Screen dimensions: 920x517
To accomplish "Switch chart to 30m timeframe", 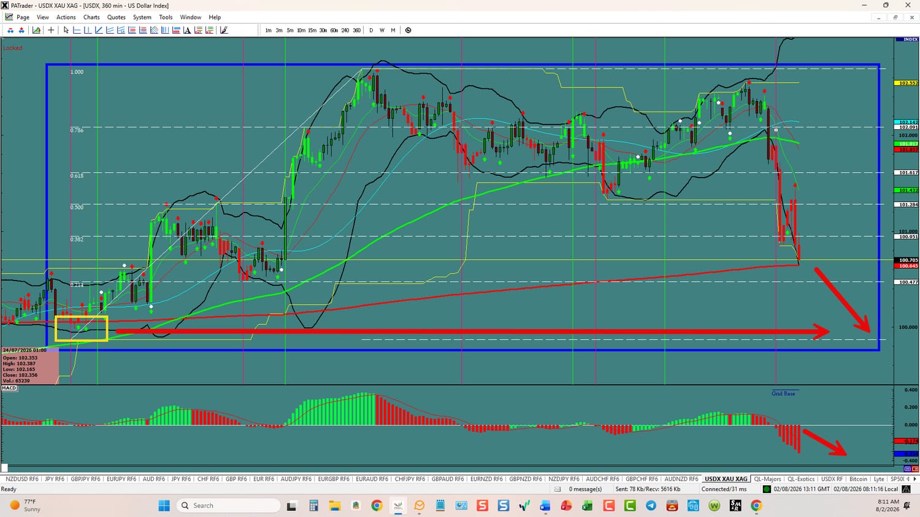I will tap(323, 30).
